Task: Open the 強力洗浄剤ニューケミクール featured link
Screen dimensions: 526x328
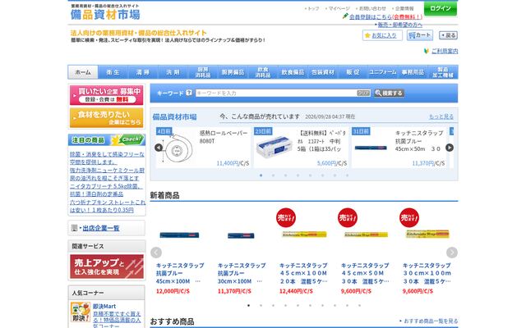Action: click(107, 174)
